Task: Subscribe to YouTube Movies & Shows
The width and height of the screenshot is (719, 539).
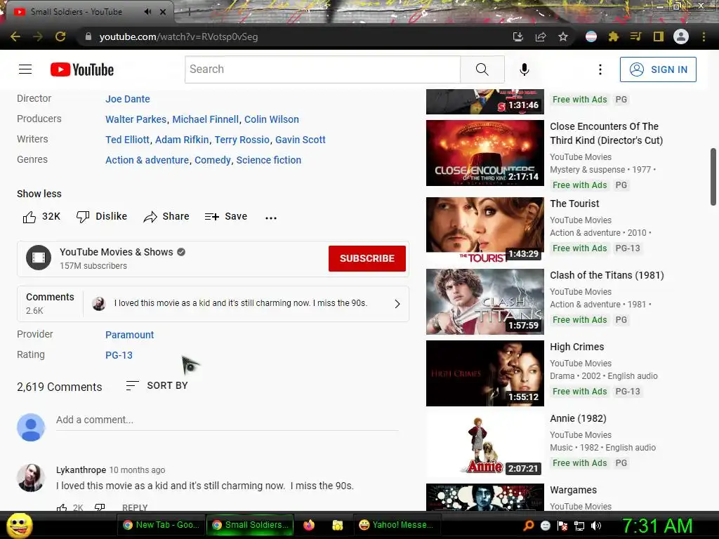Action: click(367, 258)
